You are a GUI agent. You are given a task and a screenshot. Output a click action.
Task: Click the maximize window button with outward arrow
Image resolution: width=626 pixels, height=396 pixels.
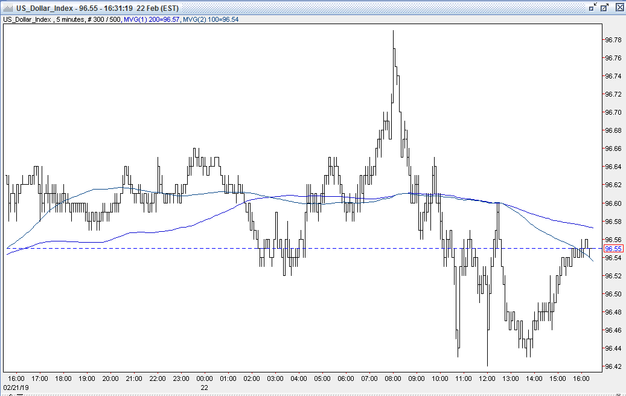click(605, 8)
